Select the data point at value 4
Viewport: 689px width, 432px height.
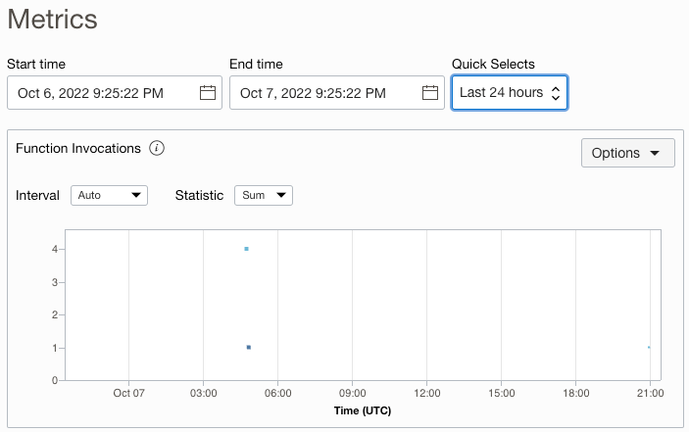[246, 249]
